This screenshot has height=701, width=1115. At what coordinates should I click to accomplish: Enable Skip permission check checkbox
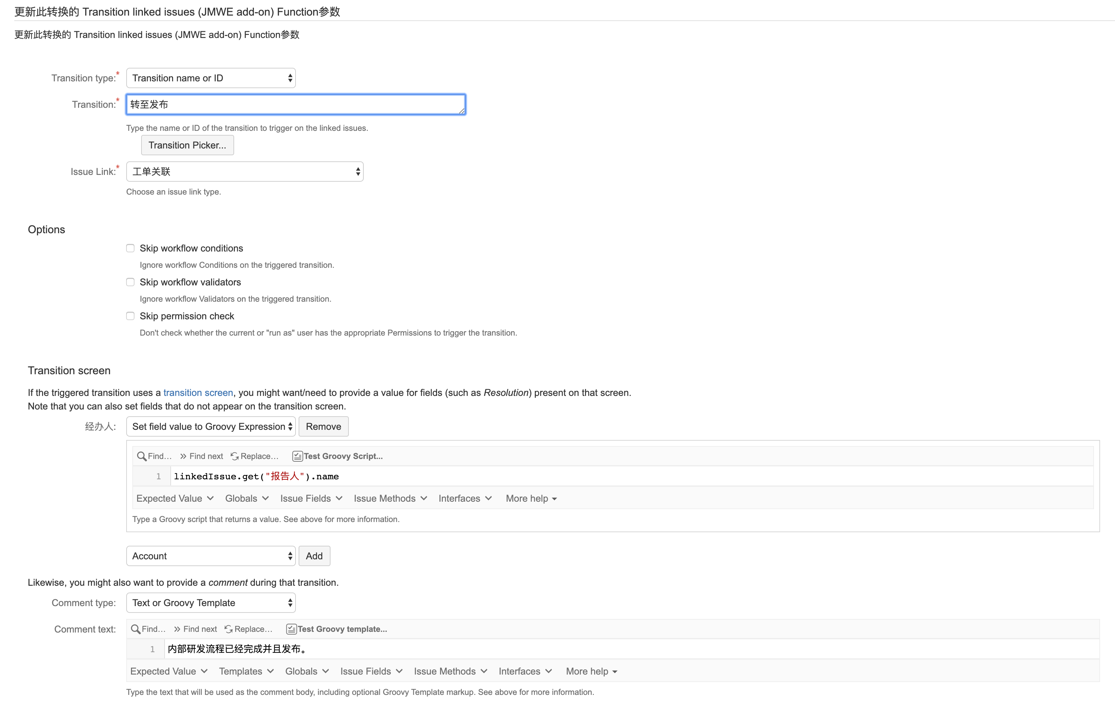pos(131,316)
